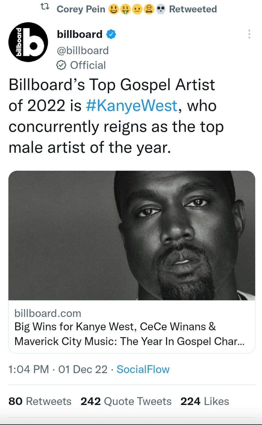Click the weary face emoji in the username
This screenshot has width=262, height=425.
[149, 9]
